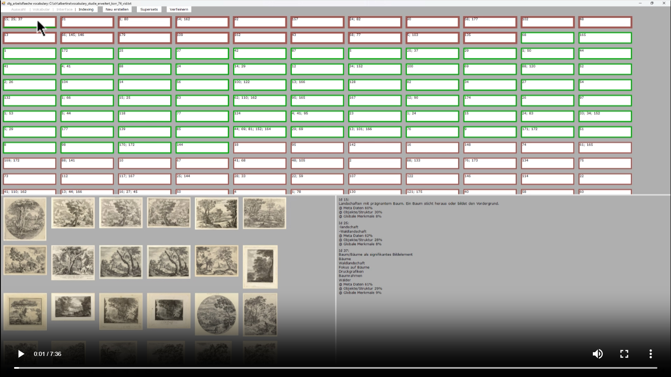Open video more options menu
Viewport: 671px width, 377px height.
pyautogui.click(x=650, y=354)
